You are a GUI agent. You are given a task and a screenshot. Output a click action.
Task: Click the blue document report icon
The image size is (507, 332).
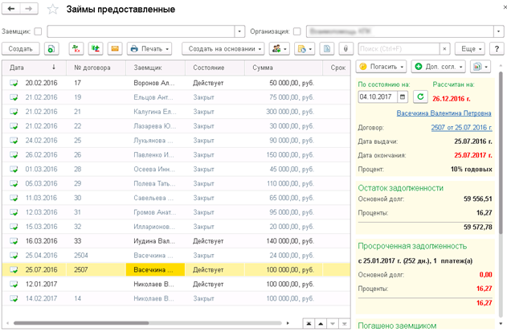point(327,49)
